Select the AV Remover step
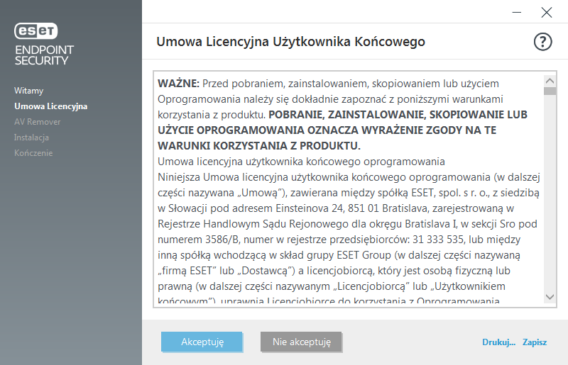The height and width of the screenshot is (365, 568). (x=38, y=121)
